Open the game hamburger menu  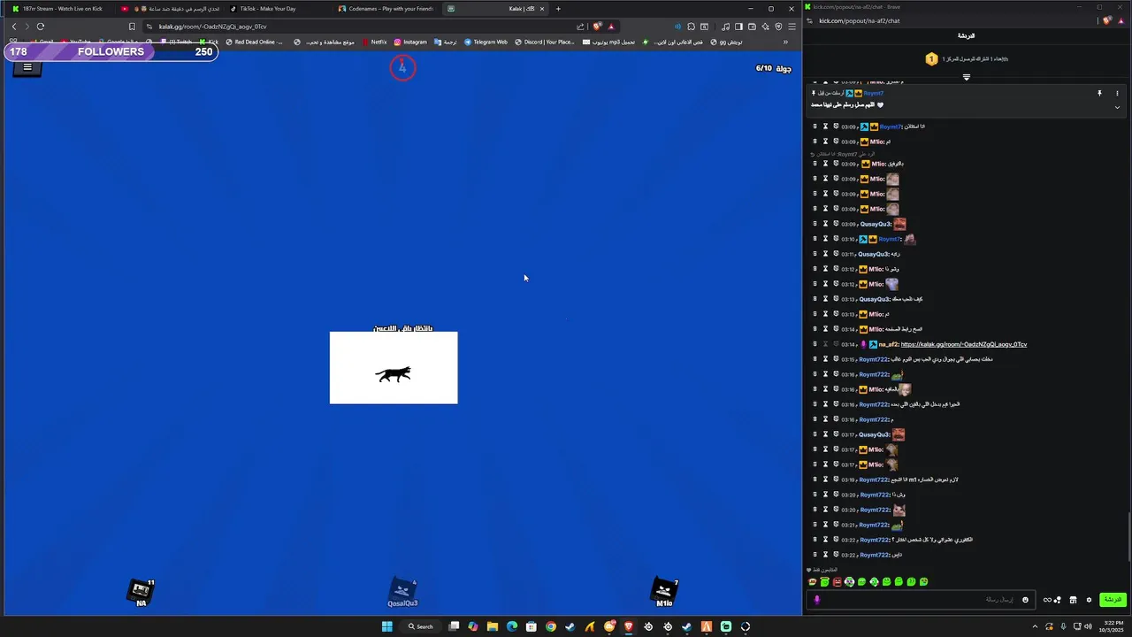pos(27,67)
